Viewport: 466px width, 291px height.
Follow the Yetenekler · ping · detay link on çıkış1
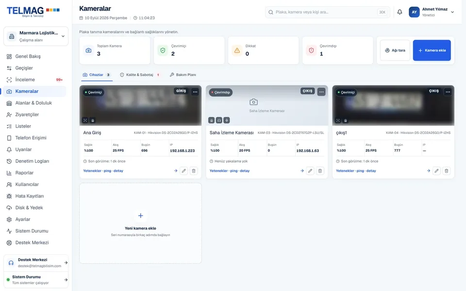pos(356,171)
